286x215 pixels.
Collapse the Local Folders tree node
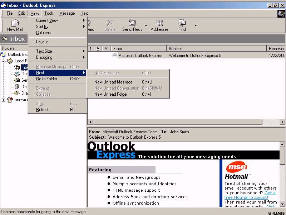[4, 61]
